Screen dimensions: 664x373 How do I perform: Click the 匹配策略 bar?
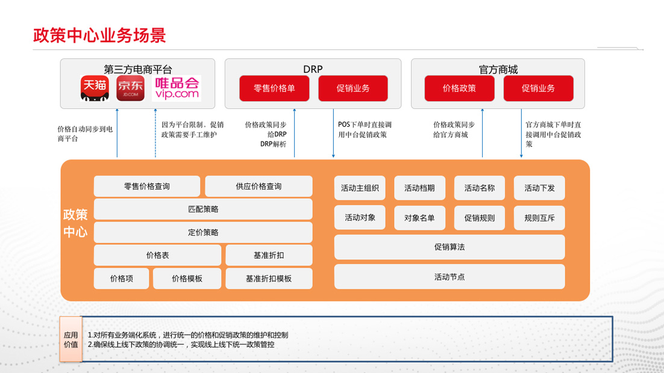tap(203, 209)
